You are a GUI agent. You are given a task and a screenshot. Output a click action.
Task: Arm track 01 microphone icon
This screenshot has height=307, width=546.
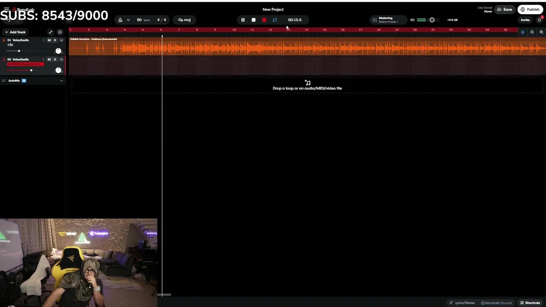[x=4, y=40]
